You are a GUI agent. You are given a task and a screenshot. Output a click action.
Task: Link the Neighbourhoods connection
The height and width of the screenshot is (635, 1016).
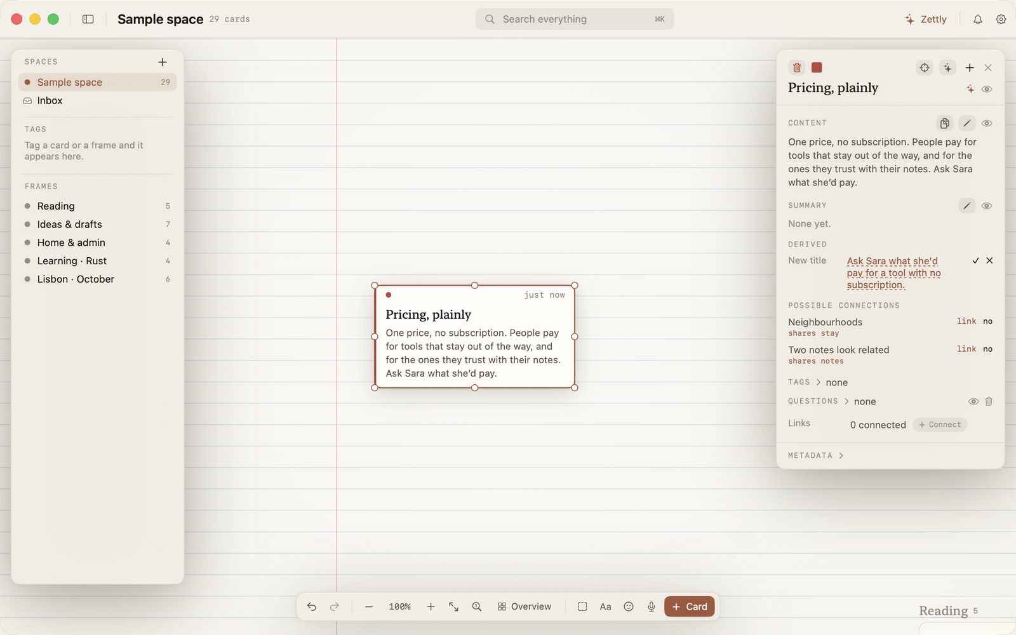(966, 321)
